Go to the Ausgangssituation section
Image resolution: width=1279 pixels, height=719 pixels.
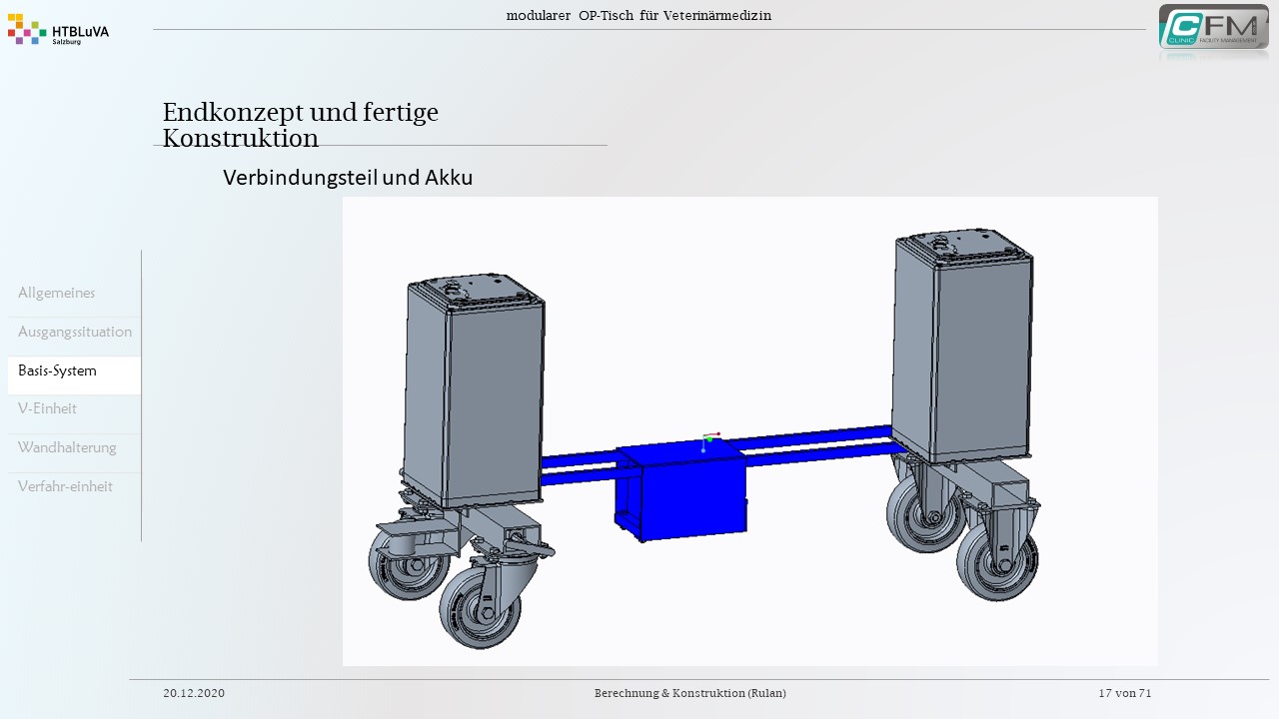pyautogui.click(x=75, y=332)
